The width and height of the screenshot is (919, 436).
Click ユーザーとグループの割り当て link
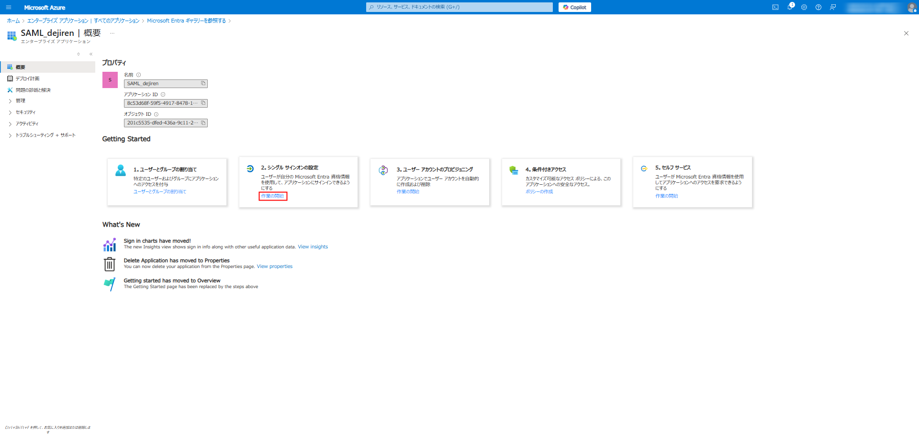coord(160,191)
